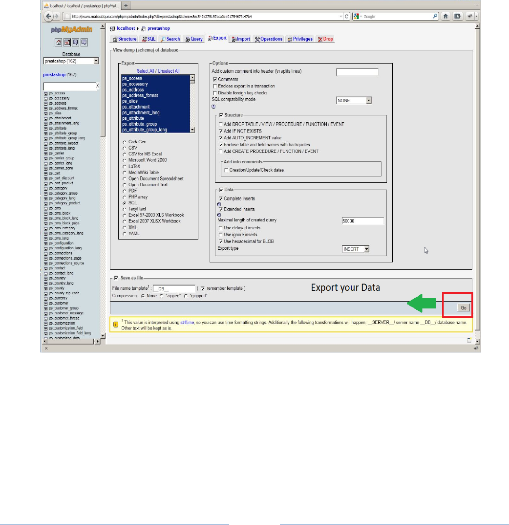The image size is (509, 525).
Task: Click the help icon below SQL compatibility mode
Action: (213, 107)
